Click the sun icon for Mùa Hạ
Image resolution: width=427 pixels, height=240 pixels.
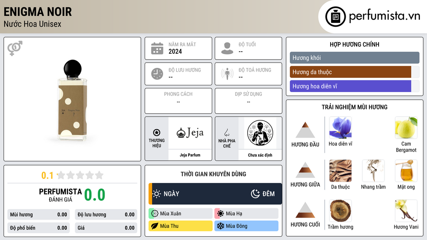click(x=221, y=214)
